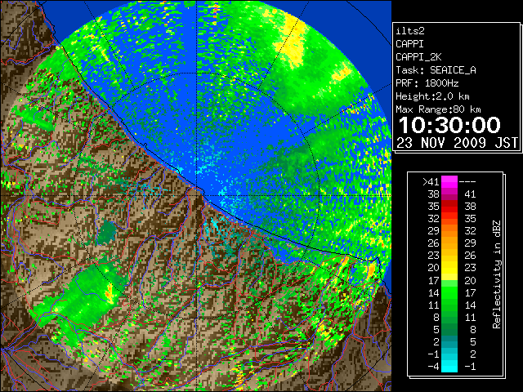Click the '-4' legend label
The height and width of the screenshot is (392, 523).
coord(433,367)
